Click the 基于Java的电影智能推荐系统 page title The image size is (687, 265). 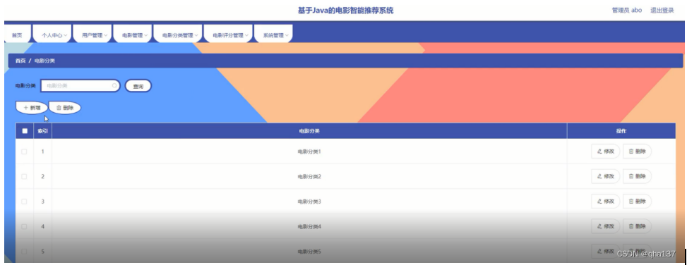click(x=346, y=11)
